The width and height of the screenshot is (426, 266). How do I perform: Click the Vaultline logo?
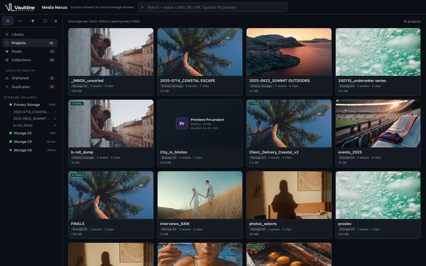(x=20, y=7)
